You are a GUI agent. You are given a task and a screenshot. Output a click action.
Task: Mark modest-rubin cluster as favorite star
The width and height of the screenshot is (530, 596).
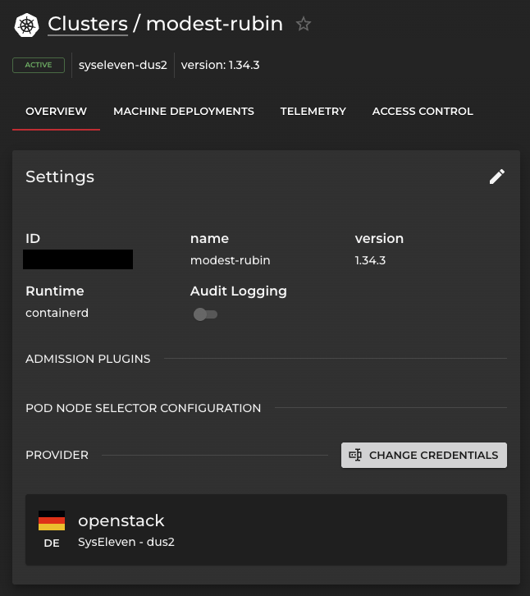(x=304, y=25)
